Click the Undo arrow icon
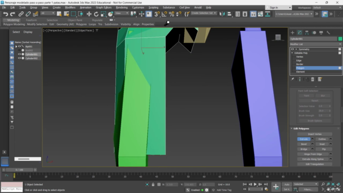 tap(5, 14)
